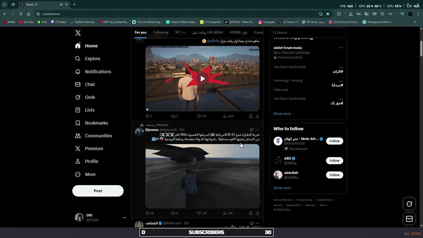Reload the page in Chrome
423x238 pixels.
(x=20, y=14)
